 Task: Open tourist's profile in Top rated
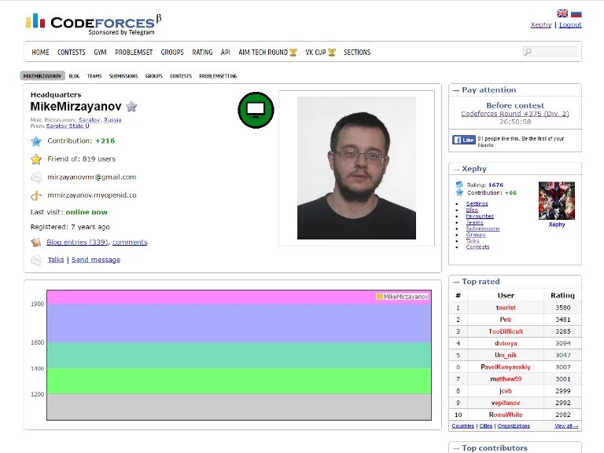[506, 308]
